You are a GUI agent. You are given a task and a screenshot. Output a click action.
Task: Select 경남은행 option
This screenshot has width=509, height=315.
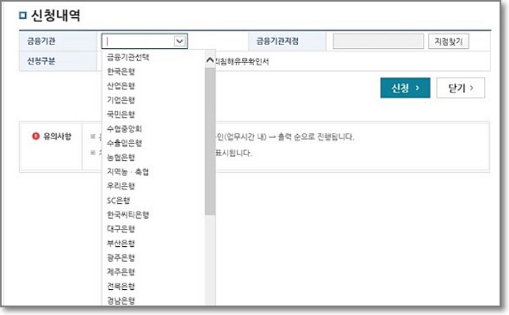pos(121,301)
